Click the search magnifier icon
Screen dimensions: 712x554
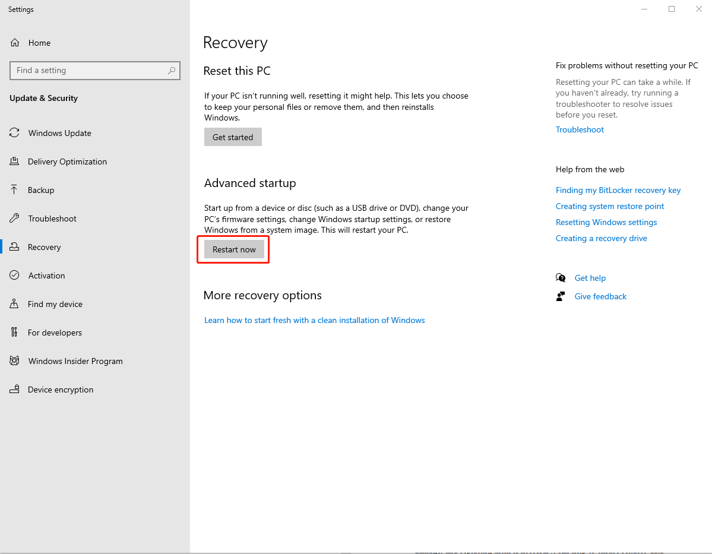point(172,70)
